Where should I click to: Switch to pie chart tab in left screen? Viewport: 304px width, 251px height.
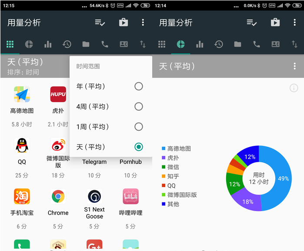pos(29,44)
